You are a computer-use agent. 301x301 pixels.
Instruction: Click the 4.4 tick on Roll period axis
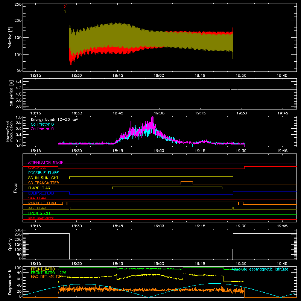tap(18, 82)
